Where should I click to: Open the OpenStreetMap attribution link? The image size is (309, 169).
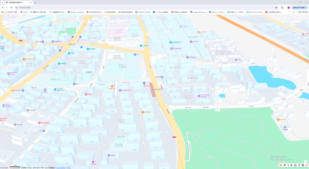tap(61, 168)
